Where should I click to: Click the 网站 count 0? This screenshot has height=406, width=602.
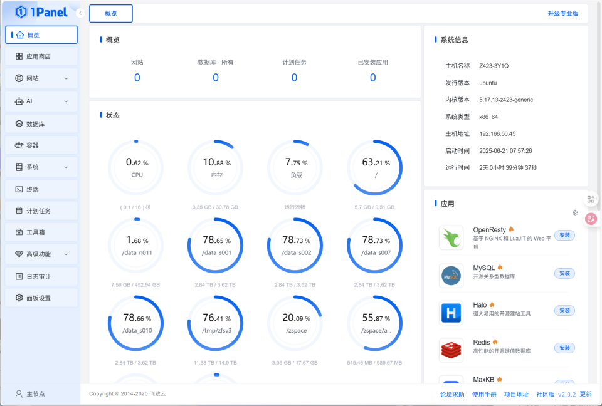tap(137, 78)
